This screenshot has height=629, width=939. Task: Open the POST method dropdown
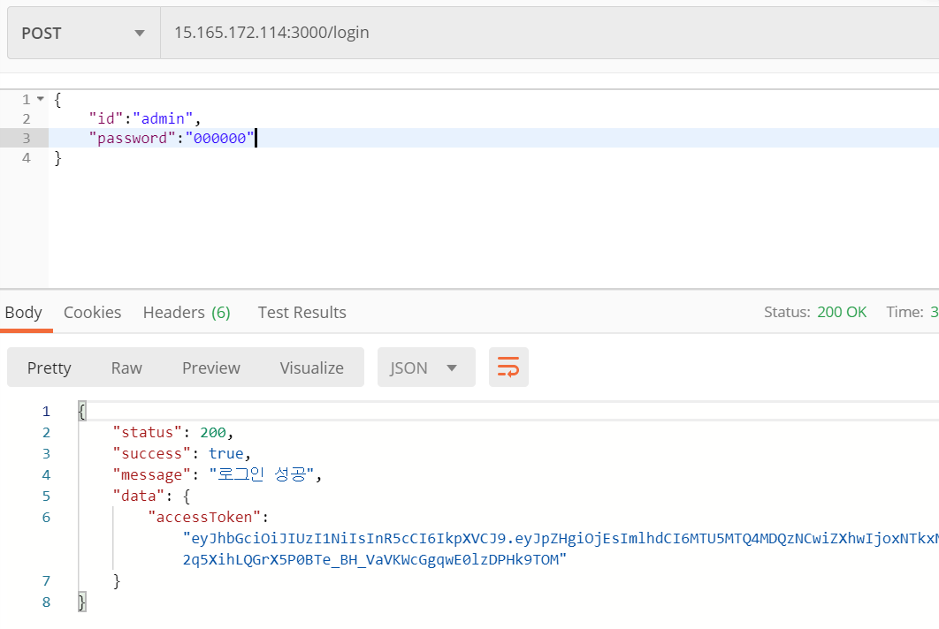pyautogui.click(x=84, y=33)
